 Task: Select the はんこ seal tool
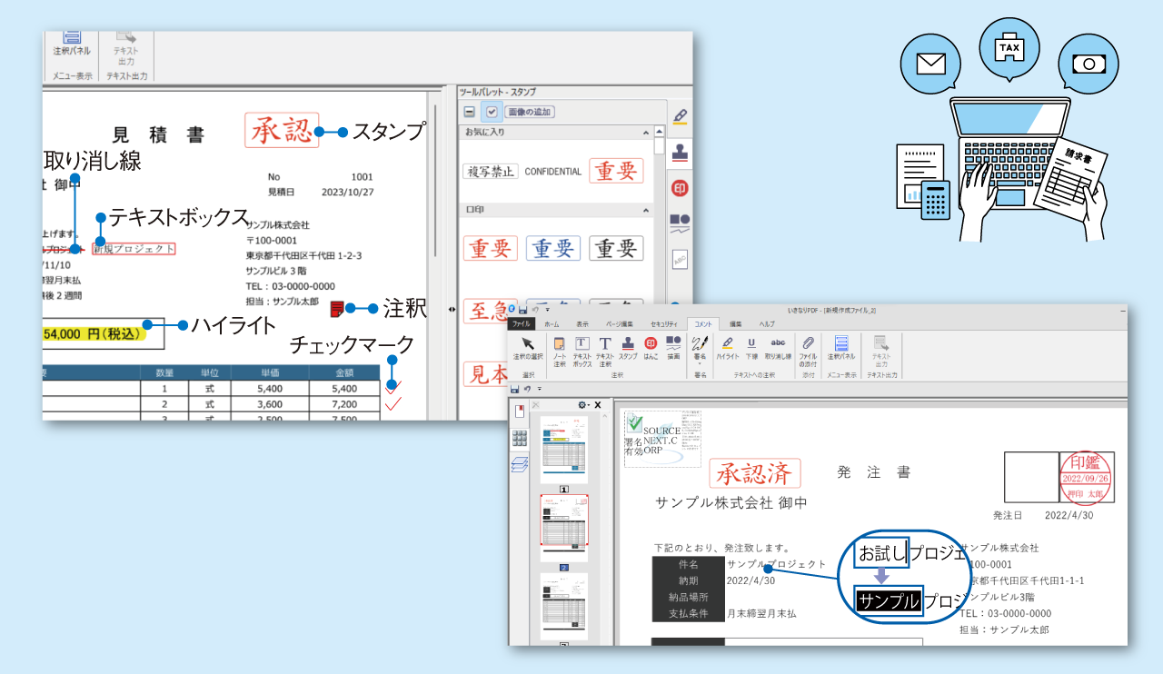[x=650, y=345]
